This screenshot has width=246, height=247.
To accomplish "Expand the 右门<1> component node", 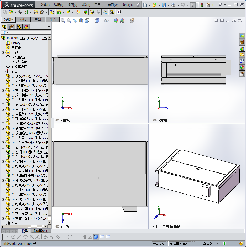I will 3,147.
